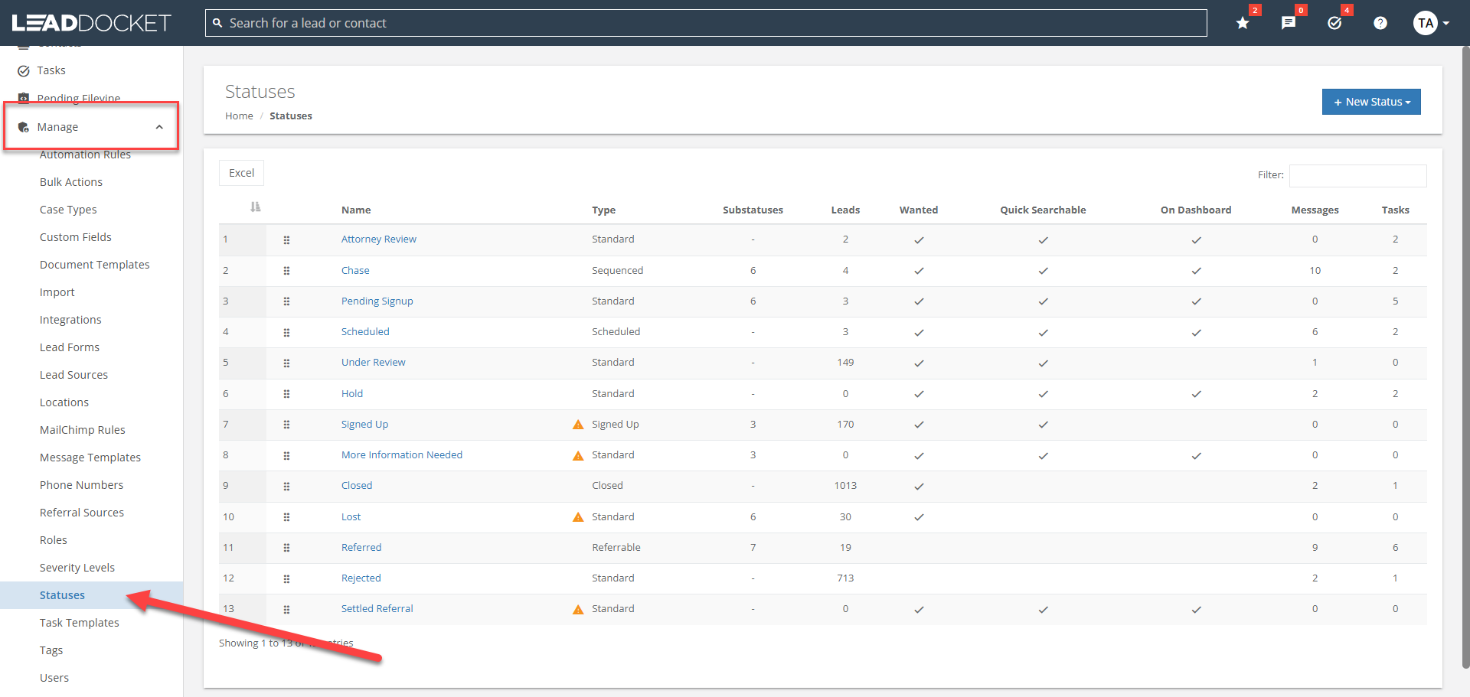Click the warning triangle beside Signed Up

point(577,425)
